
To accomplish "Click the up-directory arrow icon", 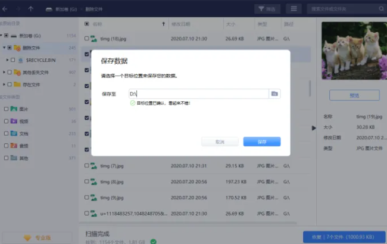I will 31,9.
